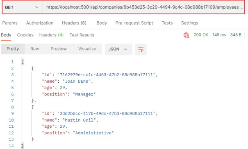Open the Test Results tab
The height and width of the screenshot is (149, 248).
click(82, 35)
